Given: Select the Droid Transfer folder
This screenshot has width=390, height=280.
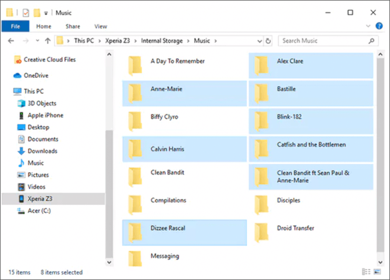Looking at the screenshot, I should [x=311, y=233].
